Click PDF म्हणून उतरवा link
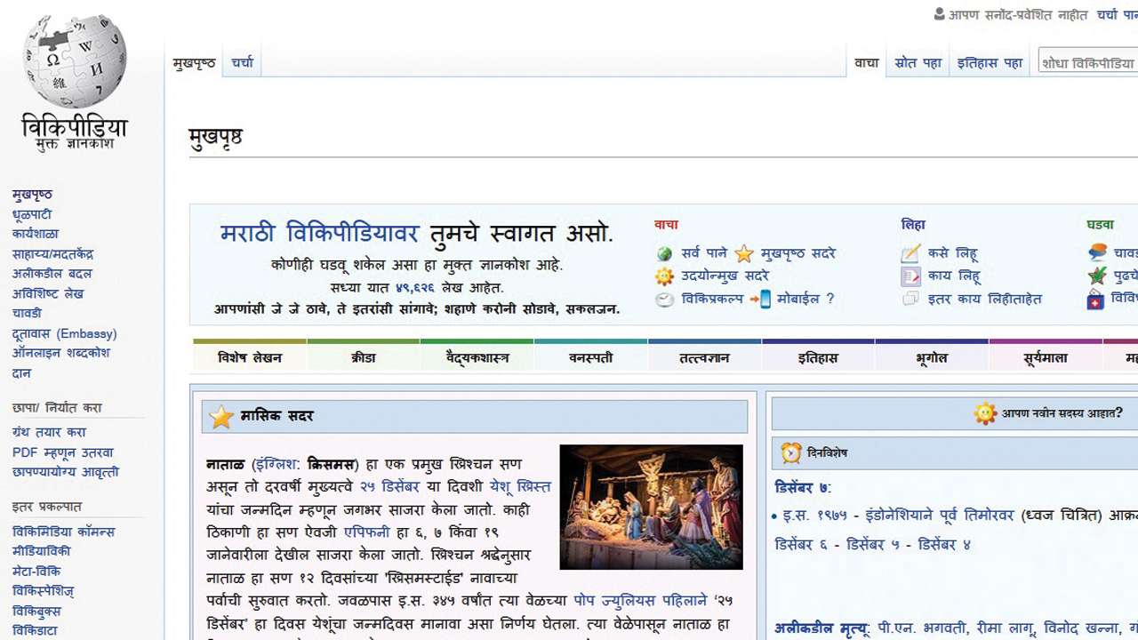The image size is (1138, 640). (x=63, y=452)
